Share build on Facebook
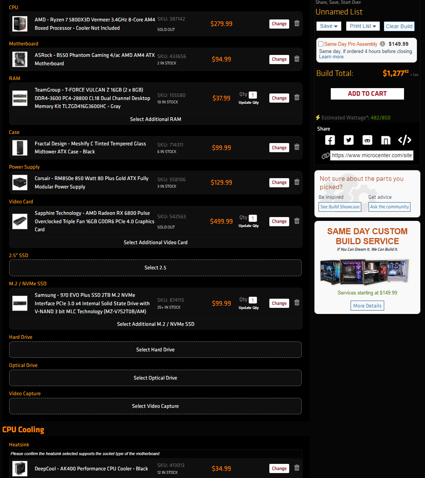The width and height of the screenshot is (425, 478). [x=330, y=140]
